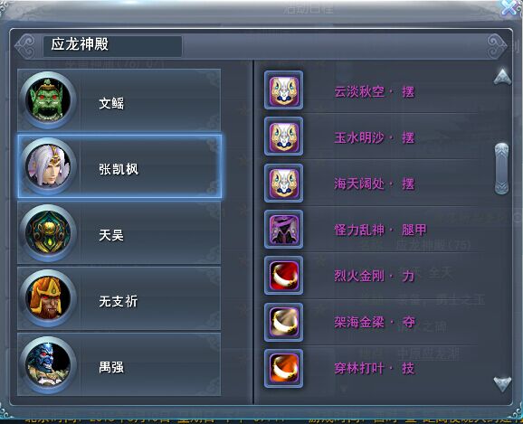Open the 天吴 boss portrait icon
The width and height of the screenshot is (523, 424).
pos(48,232)
